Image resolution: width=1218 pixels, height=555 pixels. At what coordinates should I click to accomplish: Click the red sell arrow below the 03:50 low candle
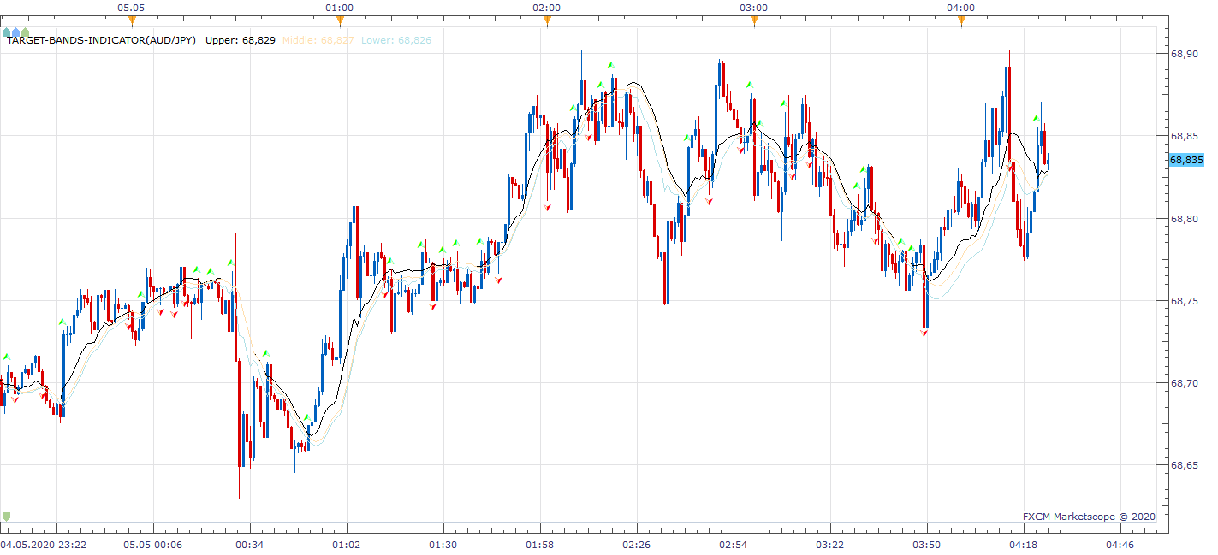coord(924,334)
